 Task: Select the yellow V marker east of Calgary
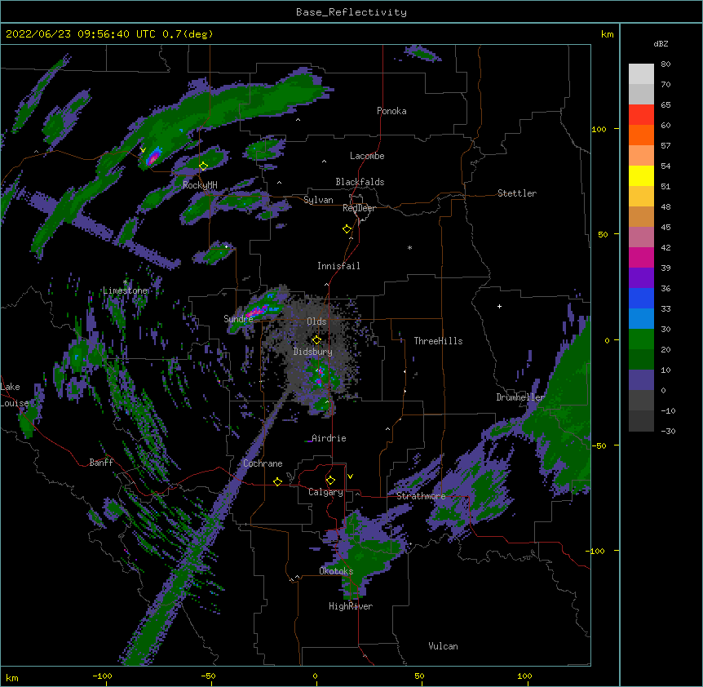[x=350, y=476]
